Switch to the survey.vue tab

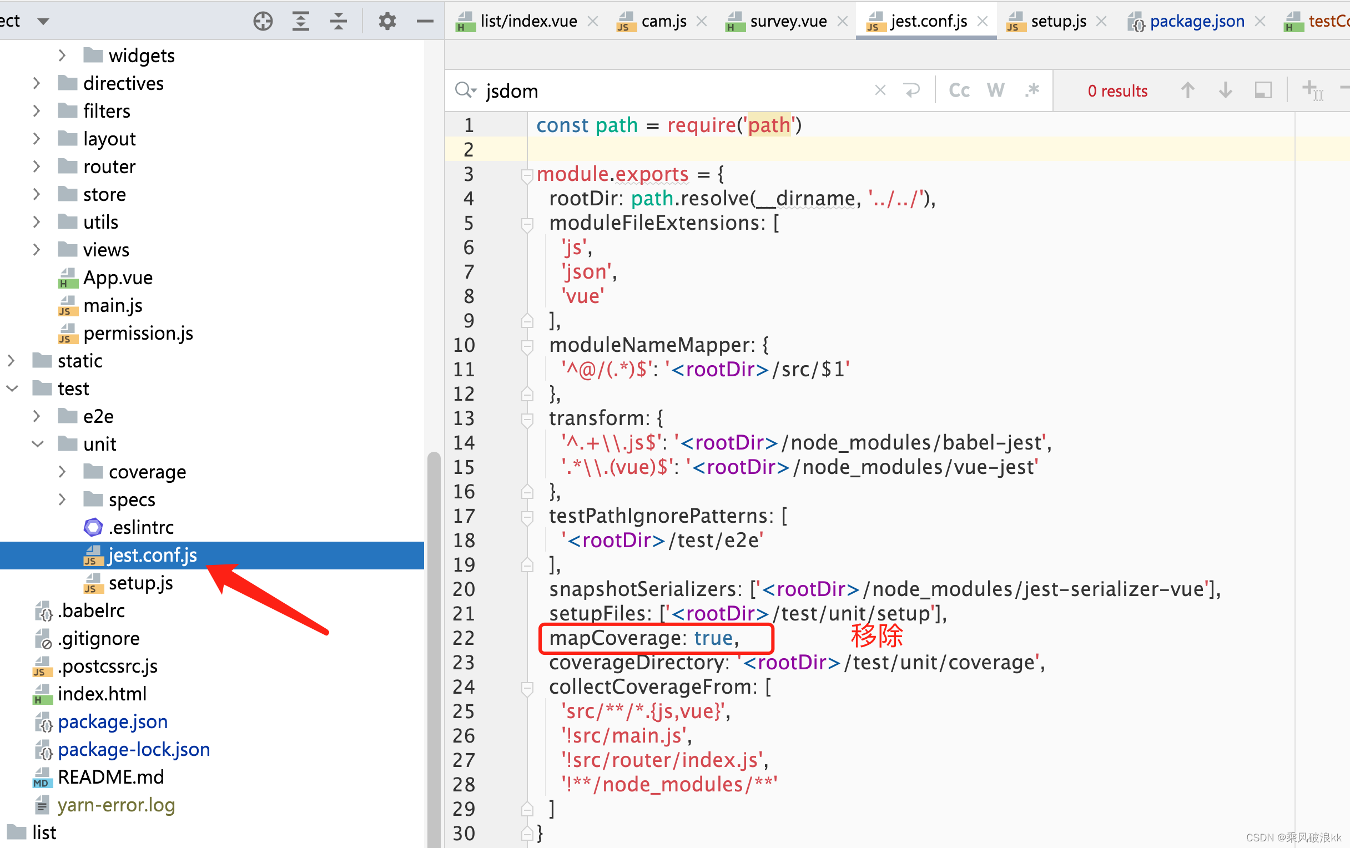pos(788,21)
